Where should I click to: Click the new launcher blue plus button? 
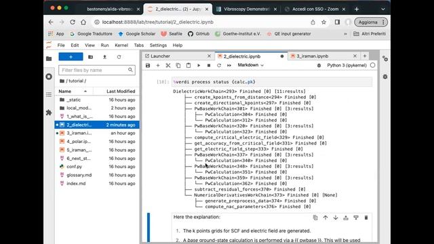pyautogui.click(x=71, y=57)
